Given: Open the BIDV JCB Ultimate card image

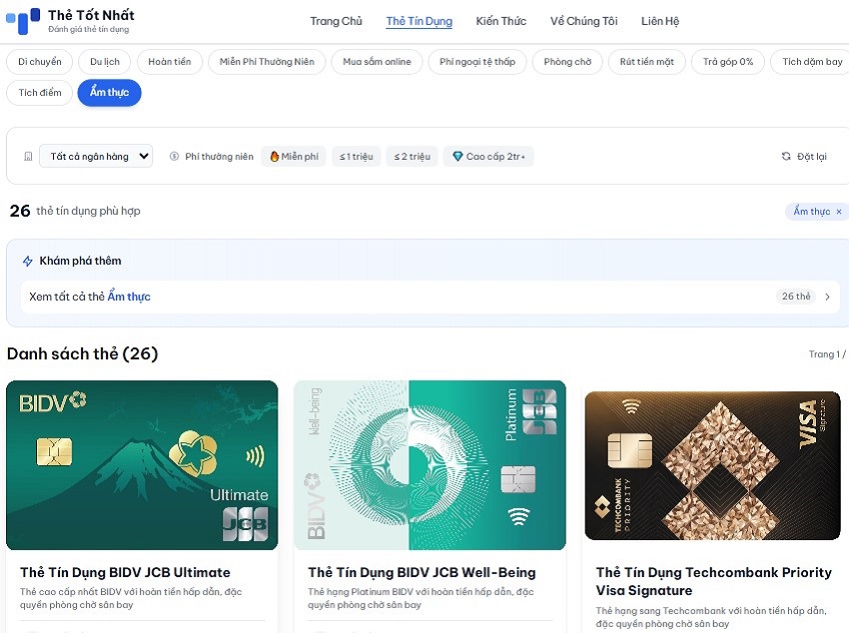Looking at the screenshot, I should tap(142, 465).
